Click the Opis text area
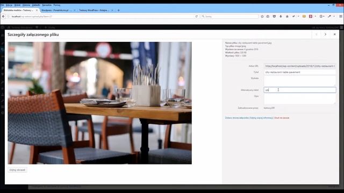Screen dimensions: 344x193 (x=300, y=99)
